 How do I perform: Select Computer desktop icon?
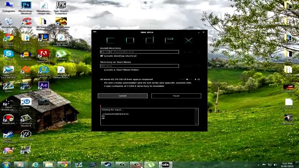click(8, 7)
